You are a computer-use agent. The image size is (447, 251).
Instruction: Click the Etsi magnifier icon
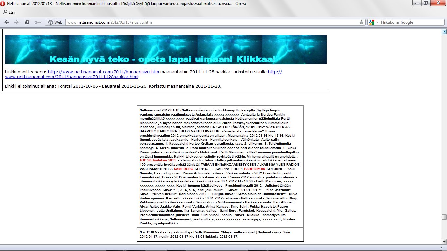click(5, 12)
